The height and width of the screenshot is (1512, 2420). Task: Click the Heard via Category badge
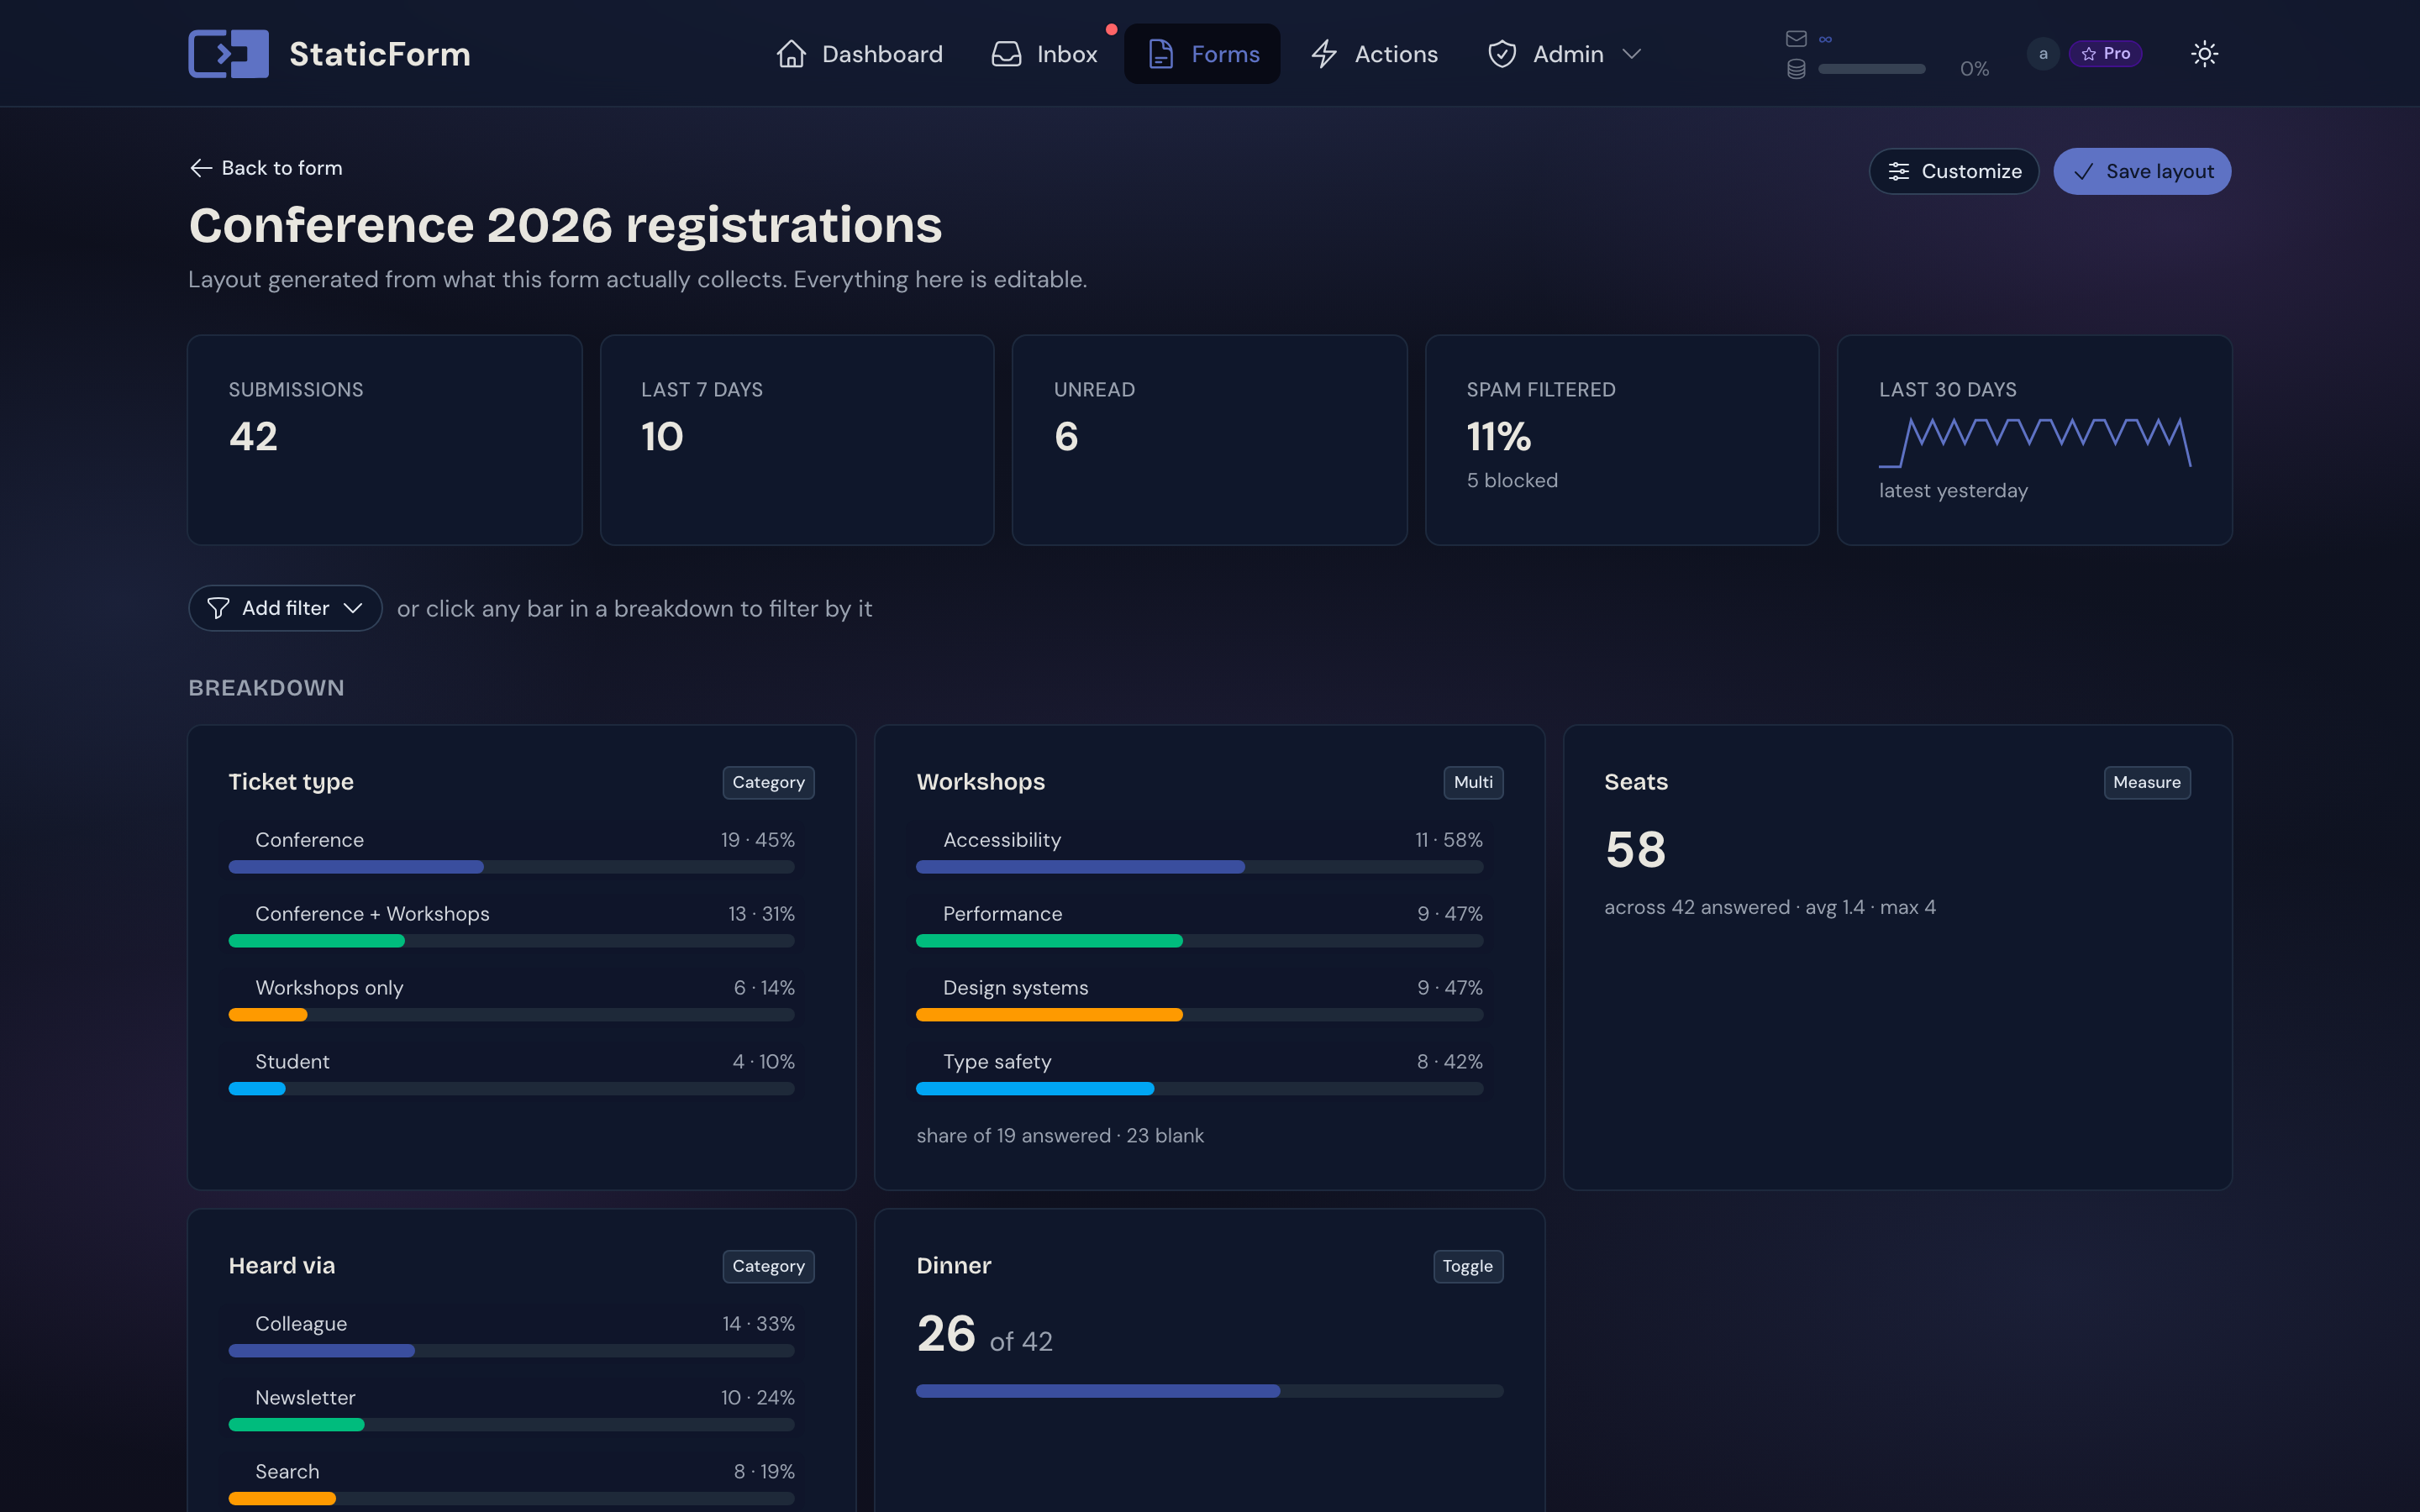coord(768,1266)
